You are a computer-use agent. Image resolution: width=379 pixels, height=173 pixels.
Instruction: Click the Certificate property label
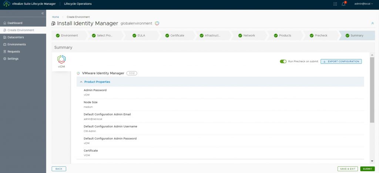point(91,150)
